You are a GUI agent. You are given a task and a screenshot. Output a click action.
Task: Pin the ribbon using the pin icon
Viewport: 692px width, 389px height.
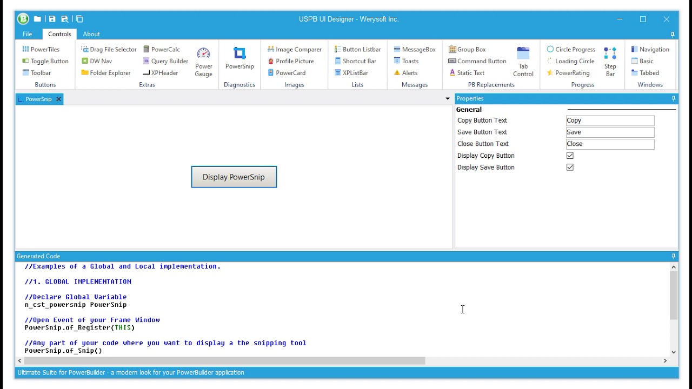pyautogui.click(x=673, y=35)
